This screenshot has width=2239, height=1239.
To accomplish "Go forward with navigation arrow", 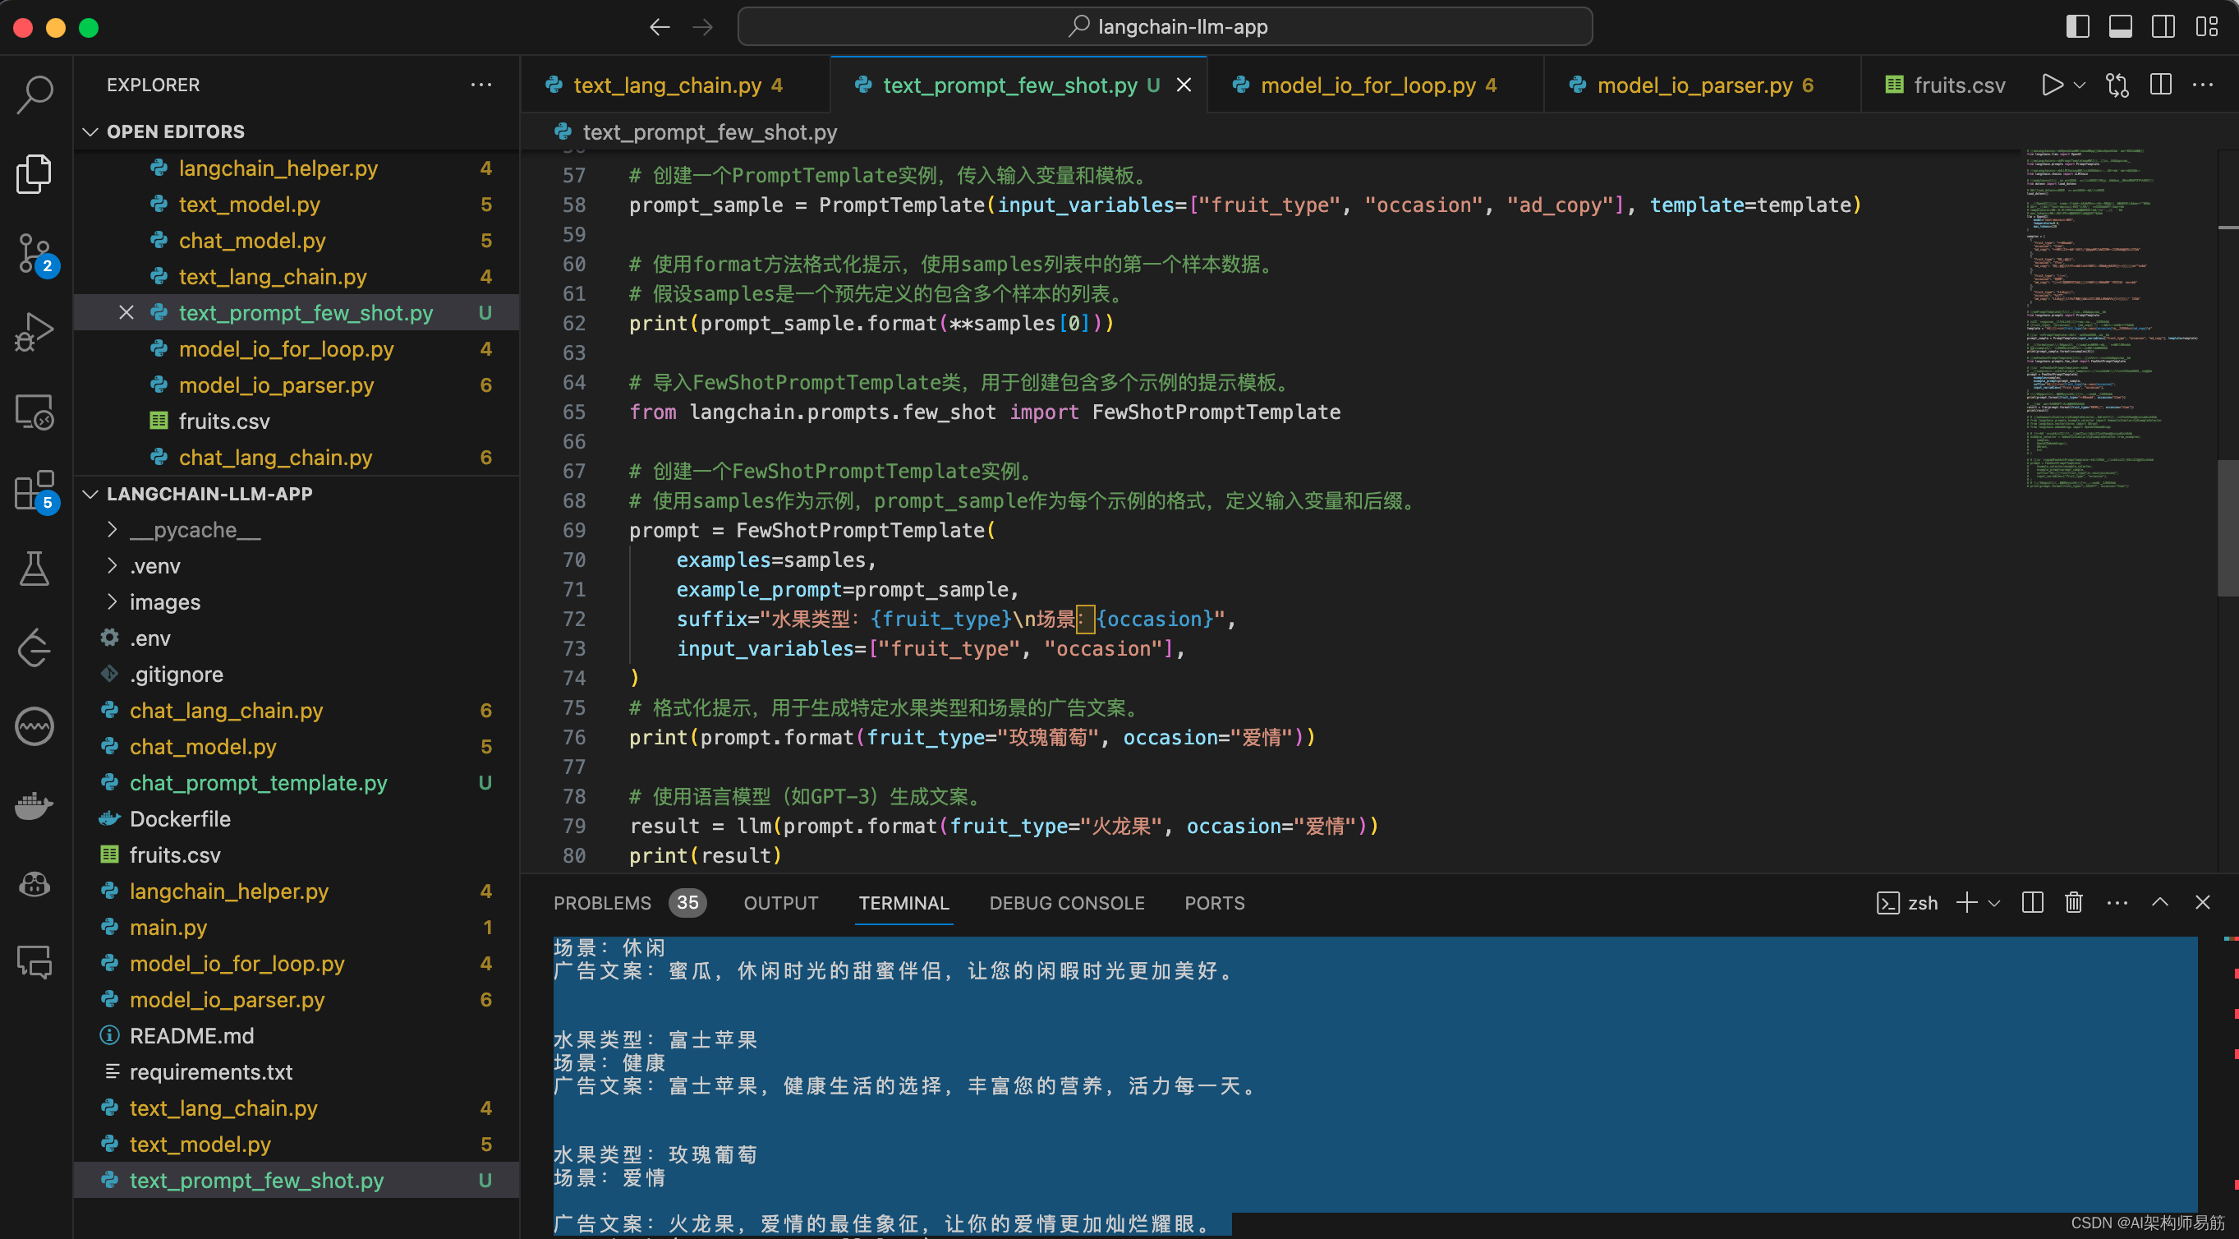I will pyautogui.click(x=702, y=27).
